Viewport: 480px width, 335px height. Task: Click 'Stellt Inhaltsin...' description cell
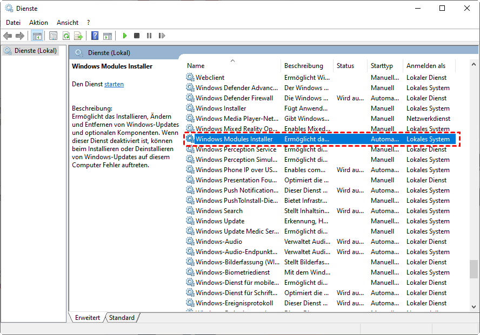point(306,211)
